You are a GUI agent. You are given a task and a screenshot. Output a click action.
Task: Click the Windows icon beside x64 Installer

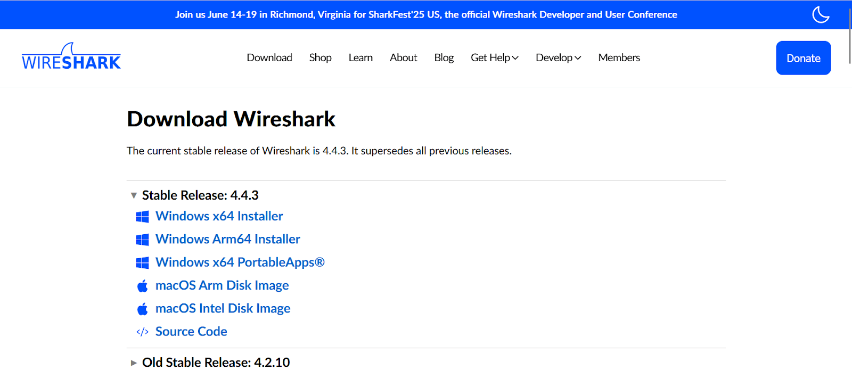point(142,217)
